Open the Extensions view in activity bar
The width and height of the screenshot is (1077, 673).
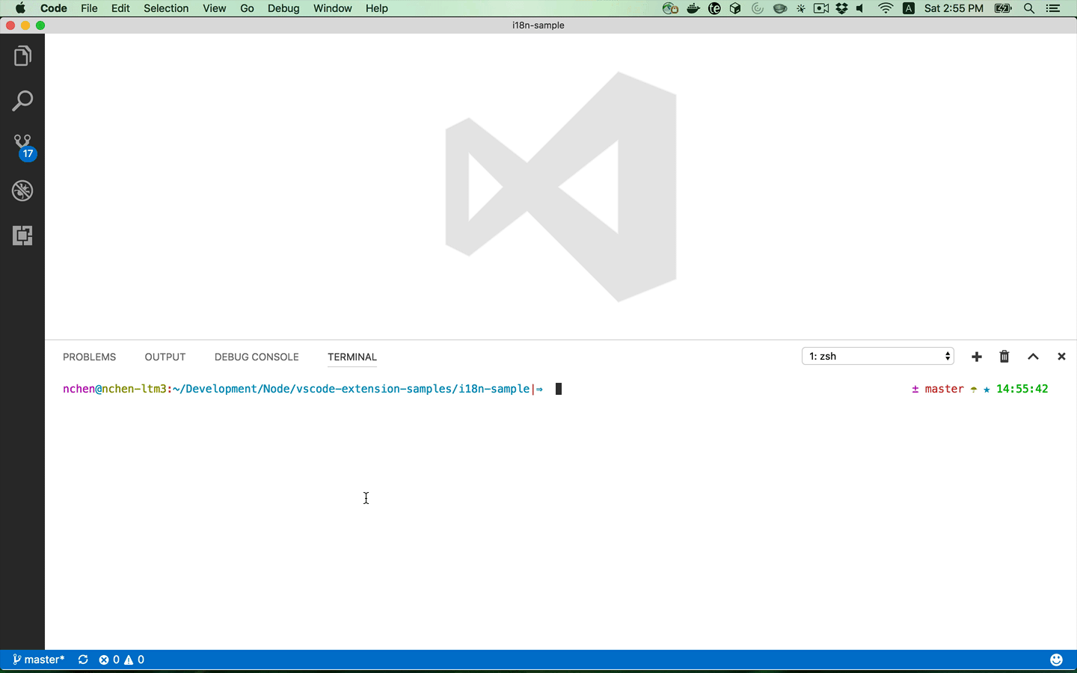[x=22, y=236]
